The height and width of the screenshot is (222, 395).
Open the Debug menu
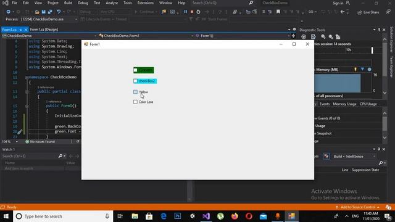click(83, 3)
